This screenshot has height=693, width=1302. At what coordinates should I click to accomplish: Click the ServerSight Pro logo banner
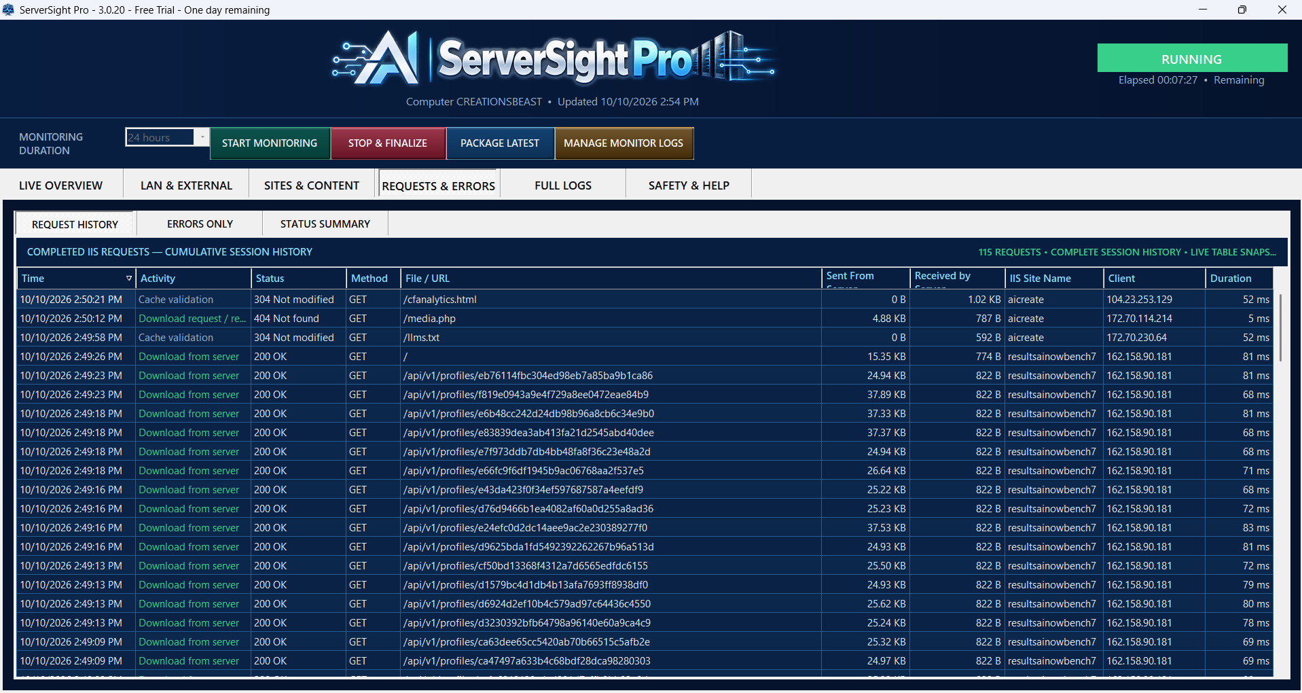click(x=554, y=58)
